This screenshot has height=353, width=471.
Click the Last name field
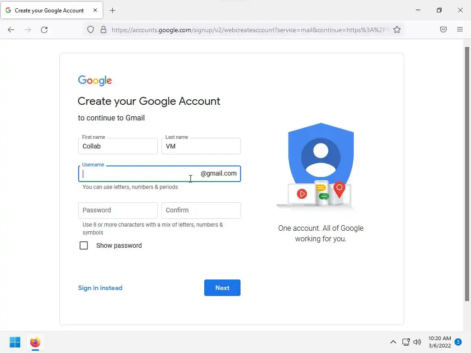pos(201,146)
